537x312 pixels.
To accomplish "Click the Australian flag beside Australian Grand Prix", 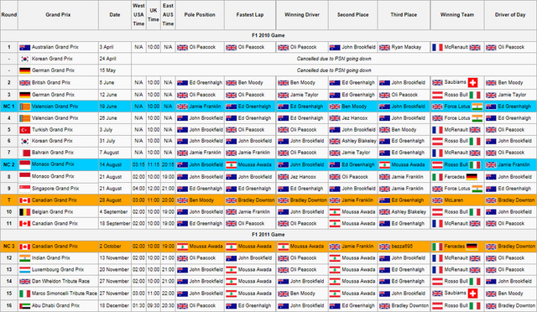I will 24,48.
